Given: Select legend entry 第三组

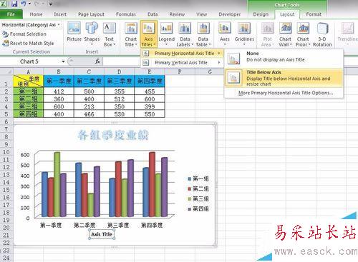Looking at the screenshot, I should (x=198, y=198).
